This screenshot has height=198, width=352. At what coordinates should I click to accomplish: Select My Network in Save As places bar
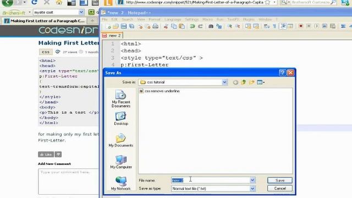coord(121,183)
